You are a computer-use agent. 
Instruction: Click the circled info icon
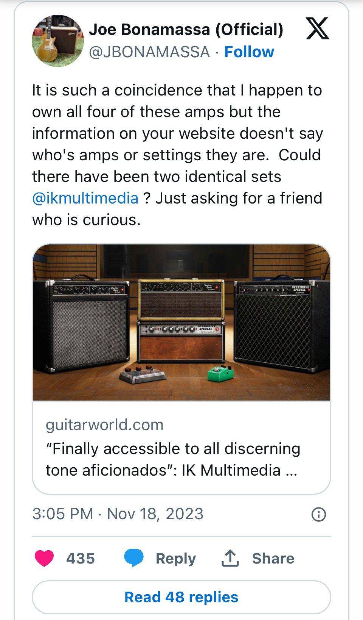tap(318, 514)
